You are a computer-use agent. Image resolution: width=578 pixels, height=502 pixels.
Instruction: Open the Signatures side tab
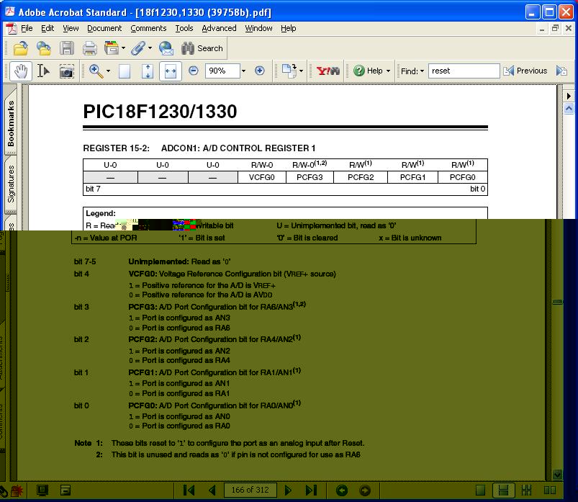click(x=11, y=184)
